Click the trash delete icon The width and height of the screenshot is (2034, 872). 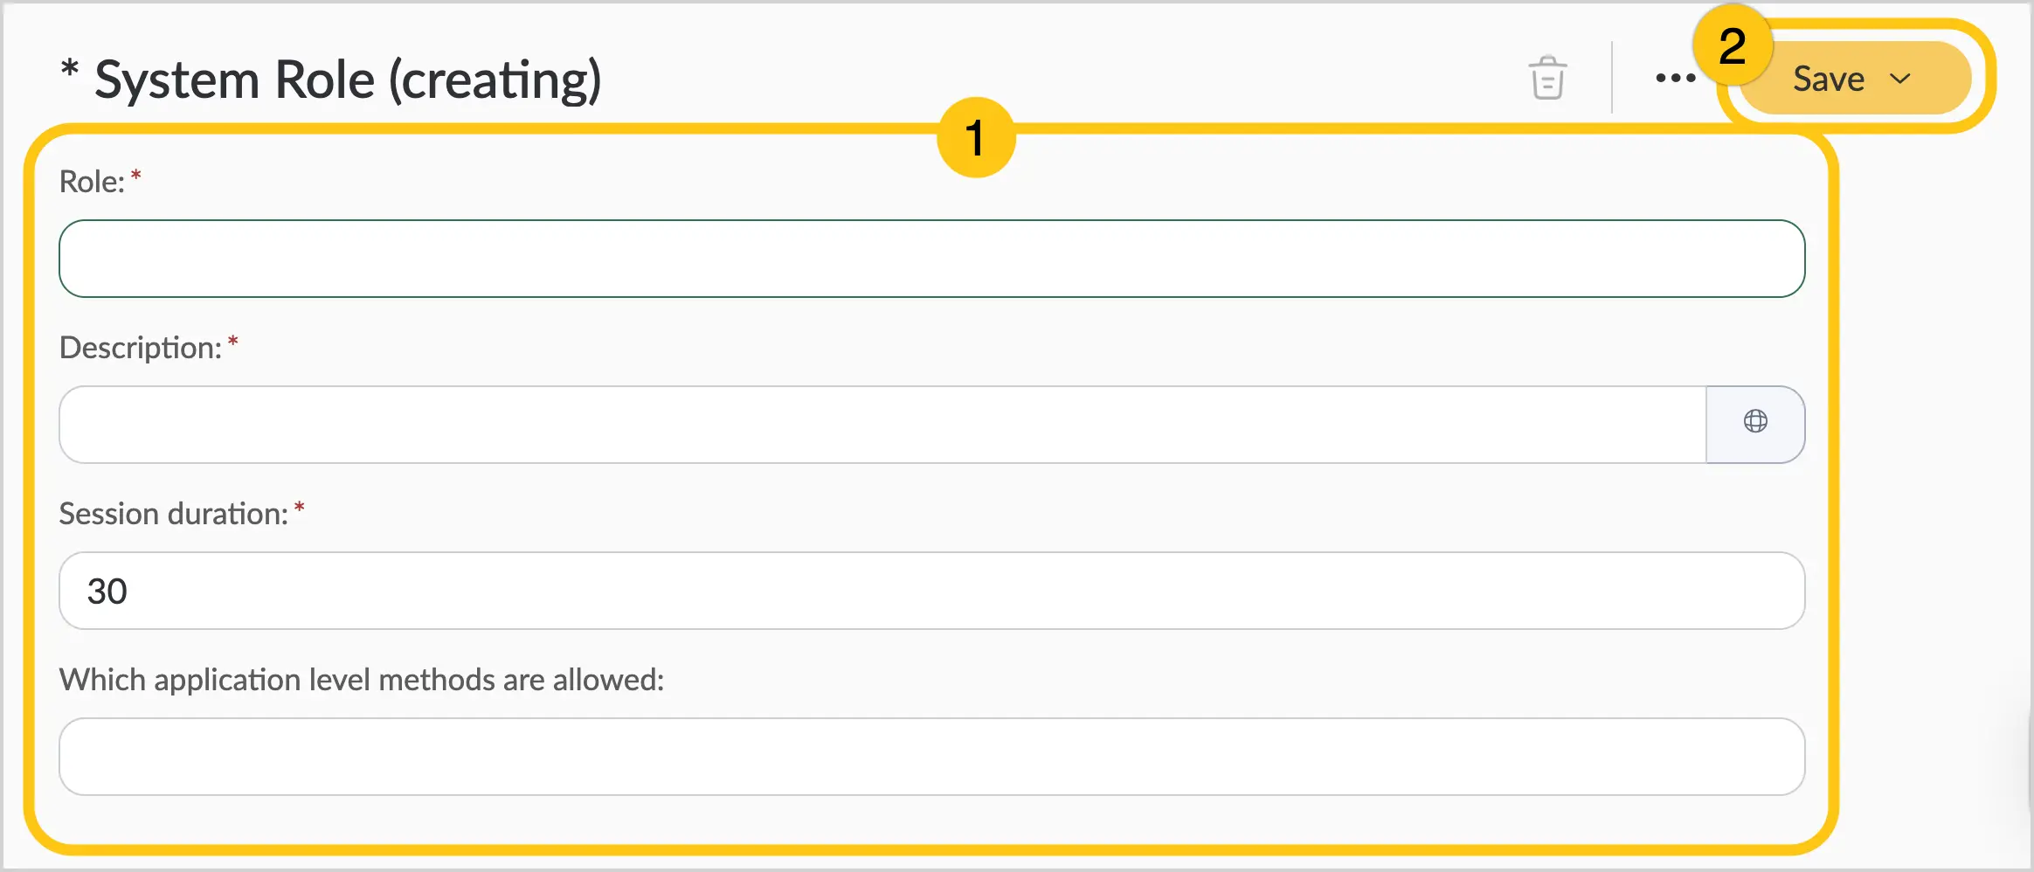(x=1547, y=78)
